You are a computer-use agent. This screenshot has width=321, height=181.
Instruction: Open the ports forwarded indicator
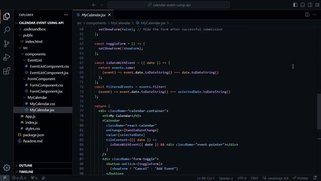34,178
